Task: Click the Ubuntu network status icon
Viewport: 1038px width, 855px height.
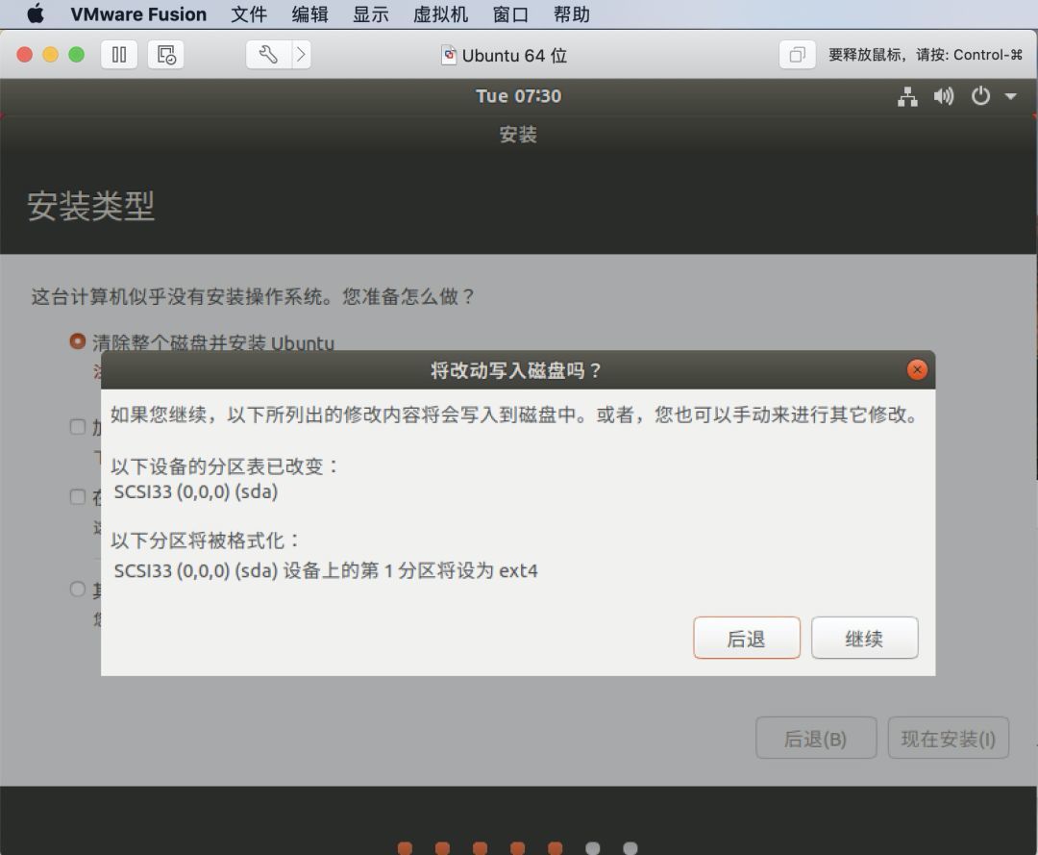Action: 907,96
